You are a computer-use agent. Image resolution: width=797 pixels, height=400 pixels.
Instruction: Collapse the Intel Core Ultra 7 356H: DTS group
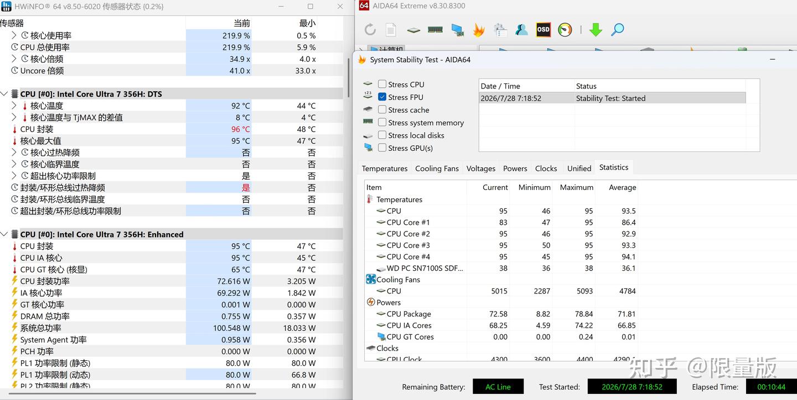click(4, 94)
